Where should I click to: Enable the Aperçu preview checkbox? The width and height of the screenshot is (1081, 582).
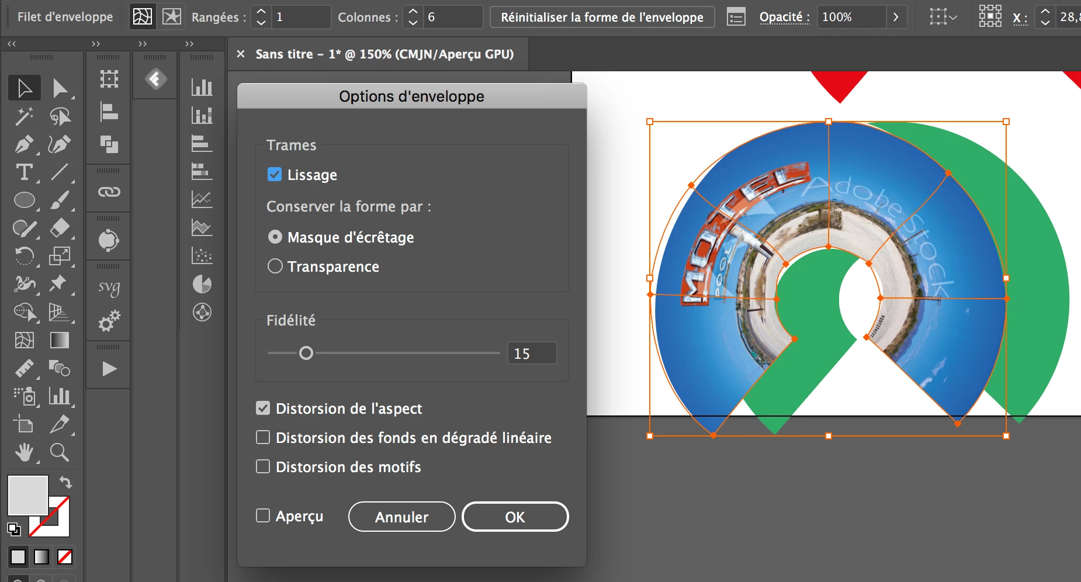263,515
